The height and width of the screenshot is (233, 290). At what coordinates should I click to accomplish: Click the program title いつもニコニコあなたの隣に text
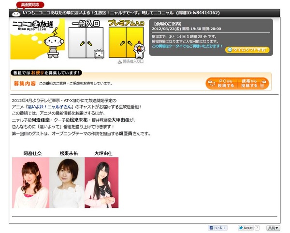[98, 13]
